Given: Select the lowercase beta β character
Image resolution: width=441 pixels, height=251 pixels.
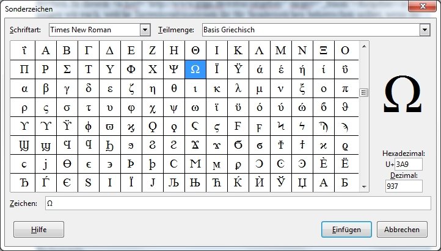Looking at the screenshot, I should pos(45,88).
